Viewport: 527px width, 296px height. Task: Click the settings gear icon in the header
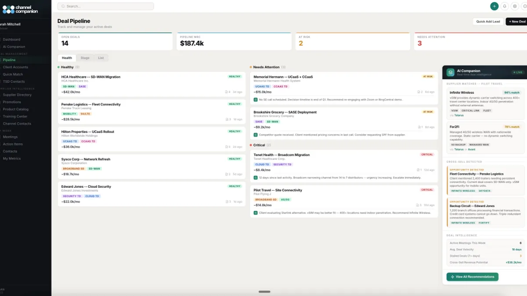[x=515, y=6]
